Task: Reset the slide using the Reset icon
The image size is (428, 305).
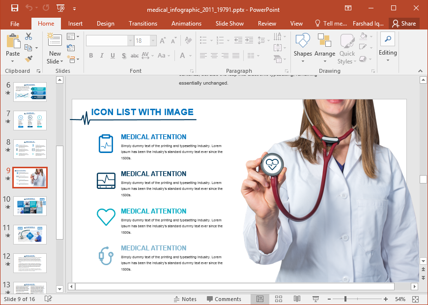Action: 71,48
